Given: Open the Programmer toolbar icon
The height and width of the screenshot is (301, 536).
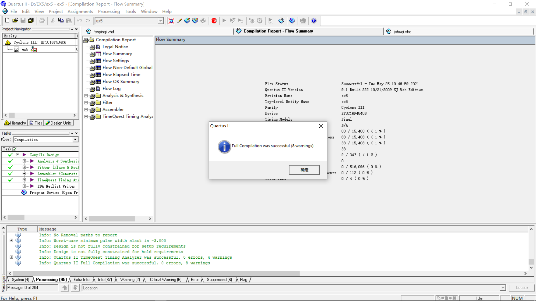Looking at the screenshot, I should 292,21.
